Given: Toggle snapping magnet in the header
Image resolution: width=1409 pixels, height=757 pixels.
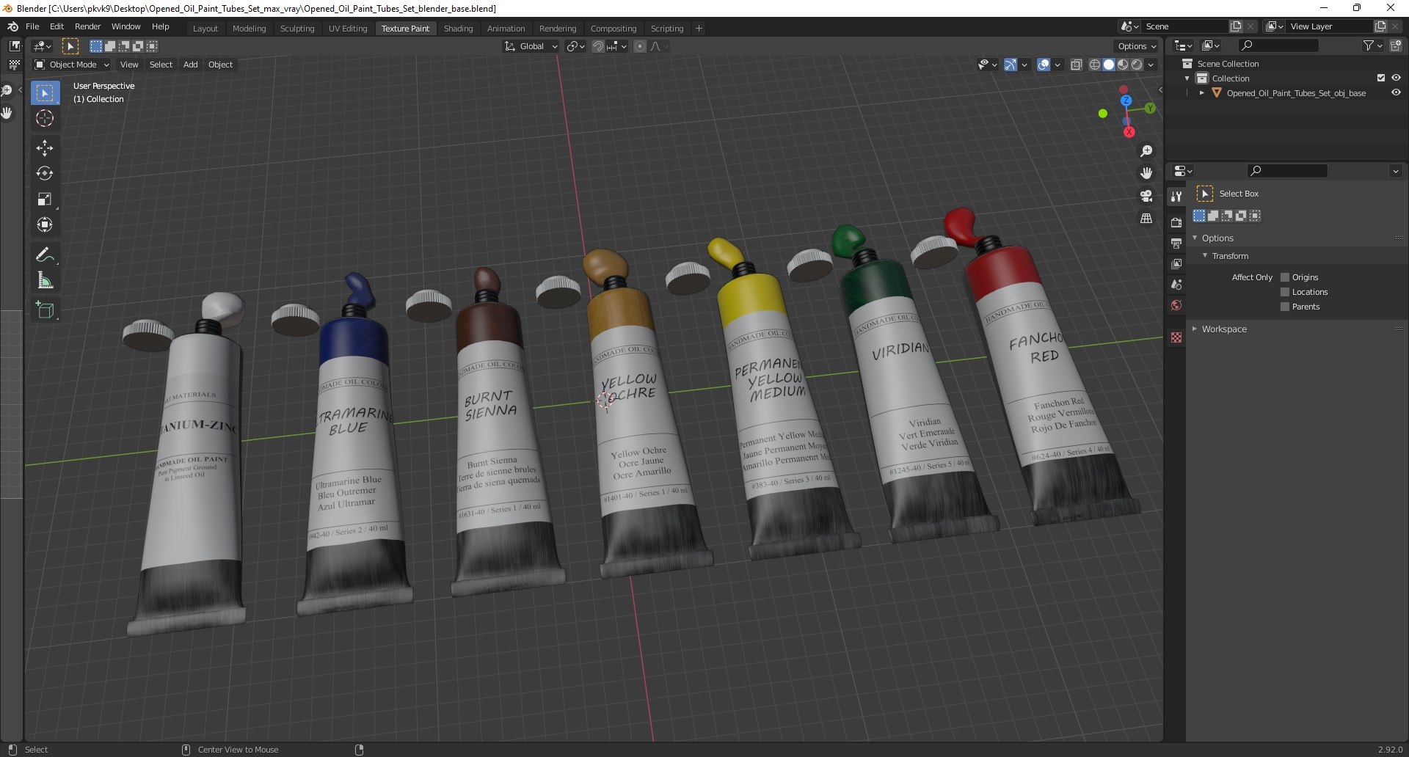Looking at the screenshot, I should pyautogui.click(x=598, y=46).
